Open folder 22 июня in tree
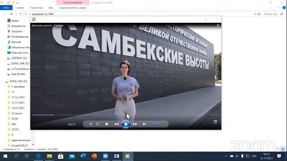287x161 pixels. pos(15,113)
